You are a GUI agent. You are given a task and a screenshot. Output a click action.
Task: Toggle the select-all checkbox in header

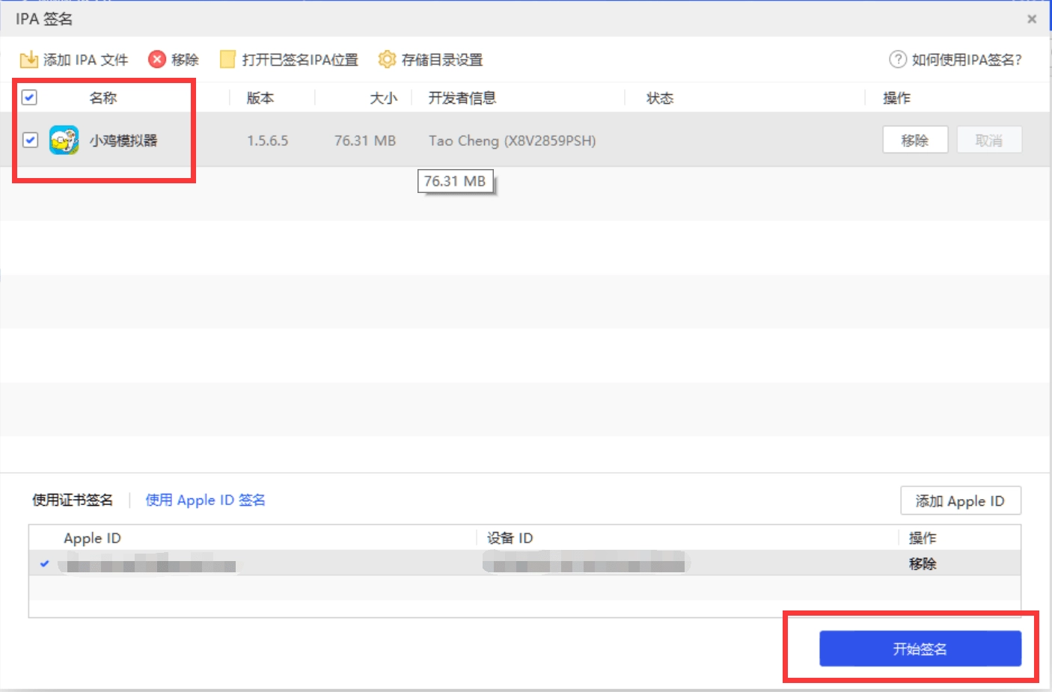click(30, 97)
